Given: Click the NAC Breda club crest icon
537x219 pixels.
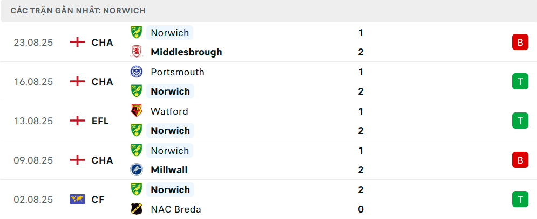Looking at the screenshot, I should click(x=137, y=209).
